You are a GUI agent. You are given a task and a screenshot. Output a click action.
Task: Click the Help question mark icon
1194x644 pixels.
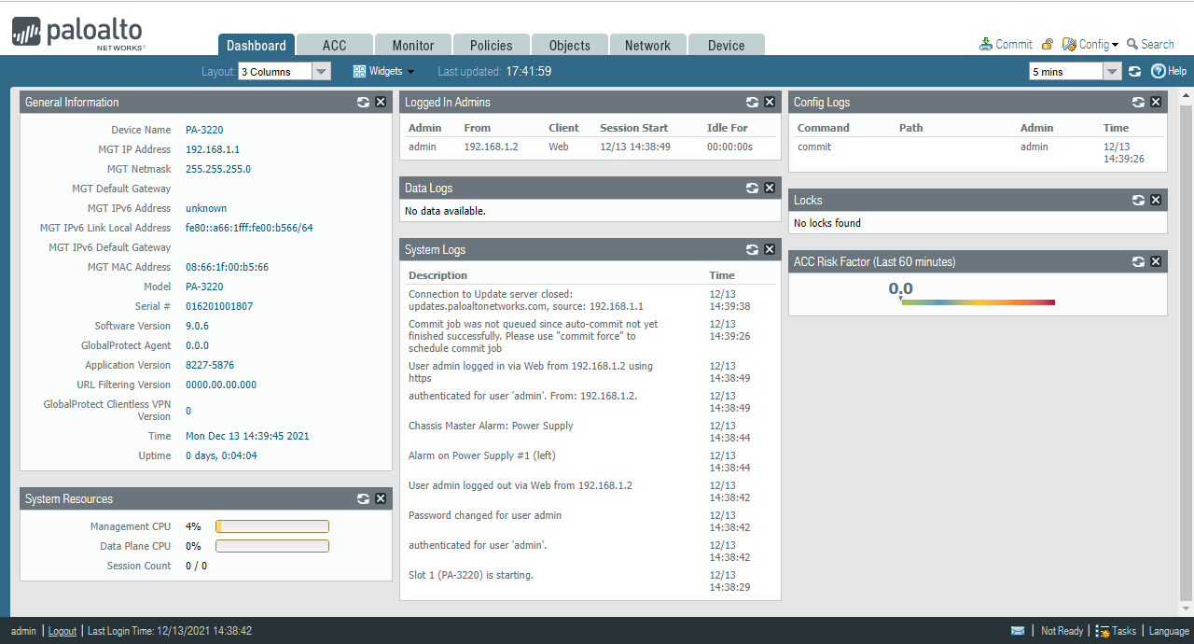point(1159,71)
